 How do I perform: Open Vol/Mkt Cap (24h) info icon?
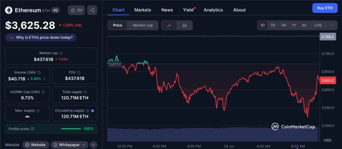tap(43, 92)
